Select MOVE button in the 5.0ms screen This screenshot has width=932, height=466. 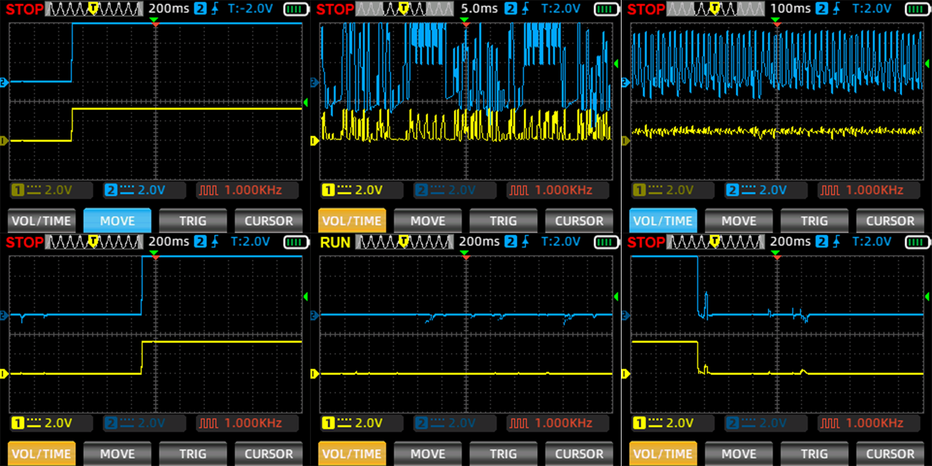coord(428,221)
